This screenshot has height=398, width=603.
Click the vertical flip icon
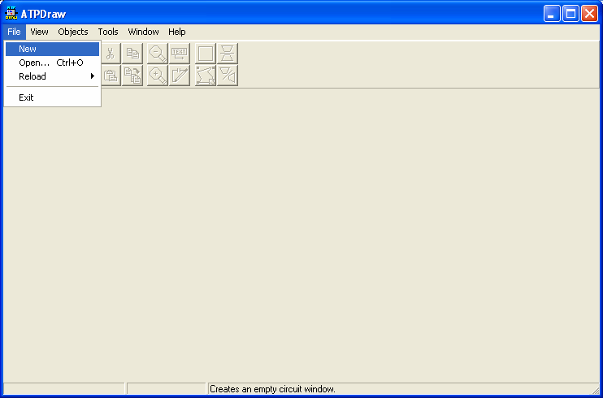coord(228,54)
